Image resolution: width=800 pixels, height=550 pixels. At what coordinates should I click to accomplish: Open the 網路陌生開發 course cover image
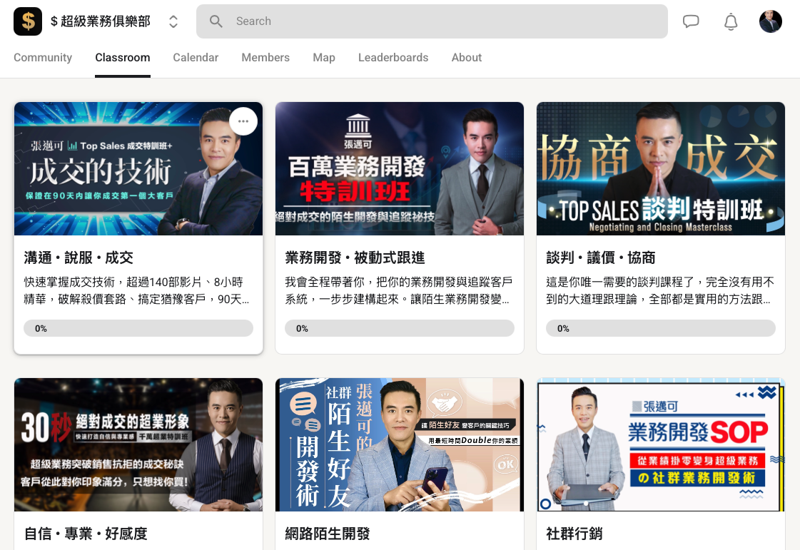coord(399,444)
